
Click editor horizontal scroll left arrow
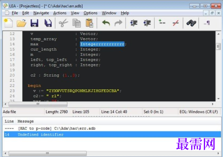click(5, 104)
